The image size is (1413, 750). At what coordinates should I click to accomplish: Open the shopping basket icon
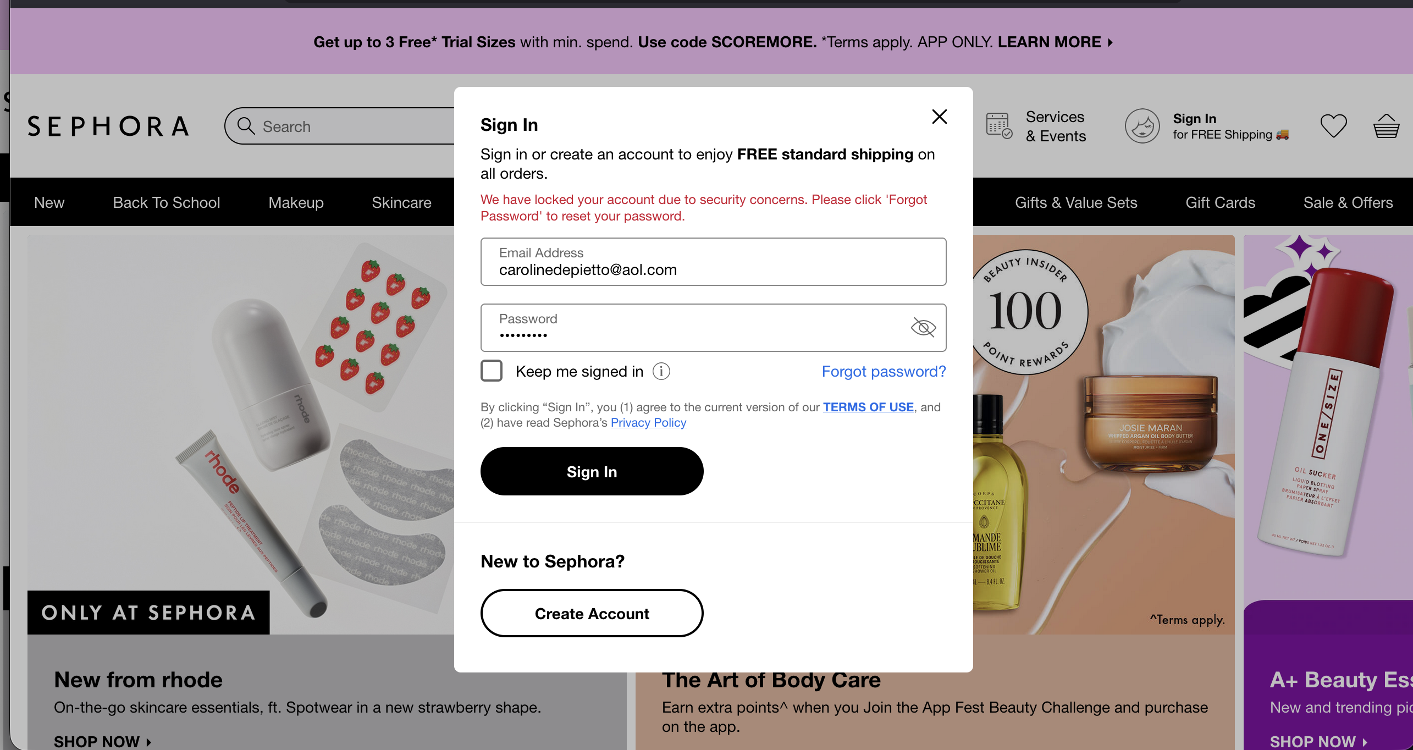pos(1386,126)
